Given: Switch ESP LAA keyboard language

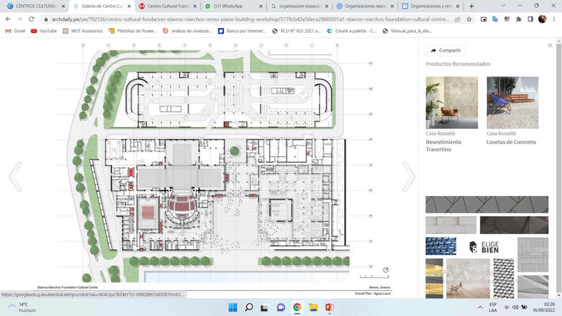Looking at the screenshot, I should pos(493,308).
